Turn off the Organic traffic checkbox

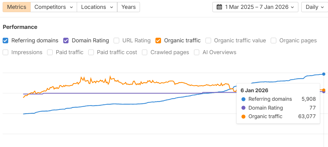tap(158, 41)
